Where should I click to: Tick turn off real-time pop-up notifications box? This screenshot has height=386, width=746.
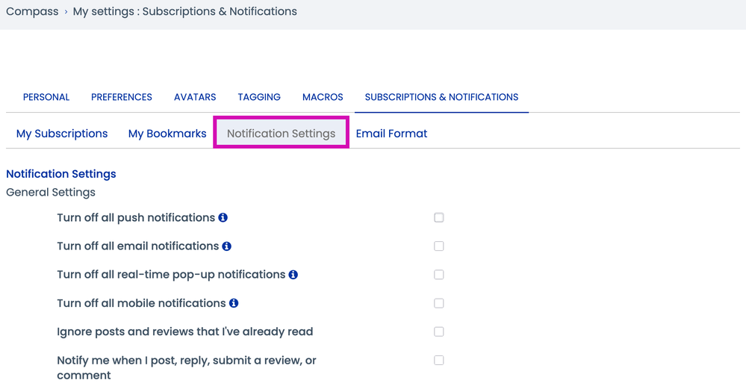(439, 275)
